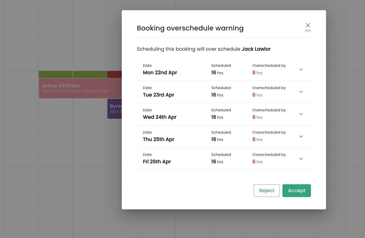Expand details for Mon 22nd Apr

pos(301,69)
